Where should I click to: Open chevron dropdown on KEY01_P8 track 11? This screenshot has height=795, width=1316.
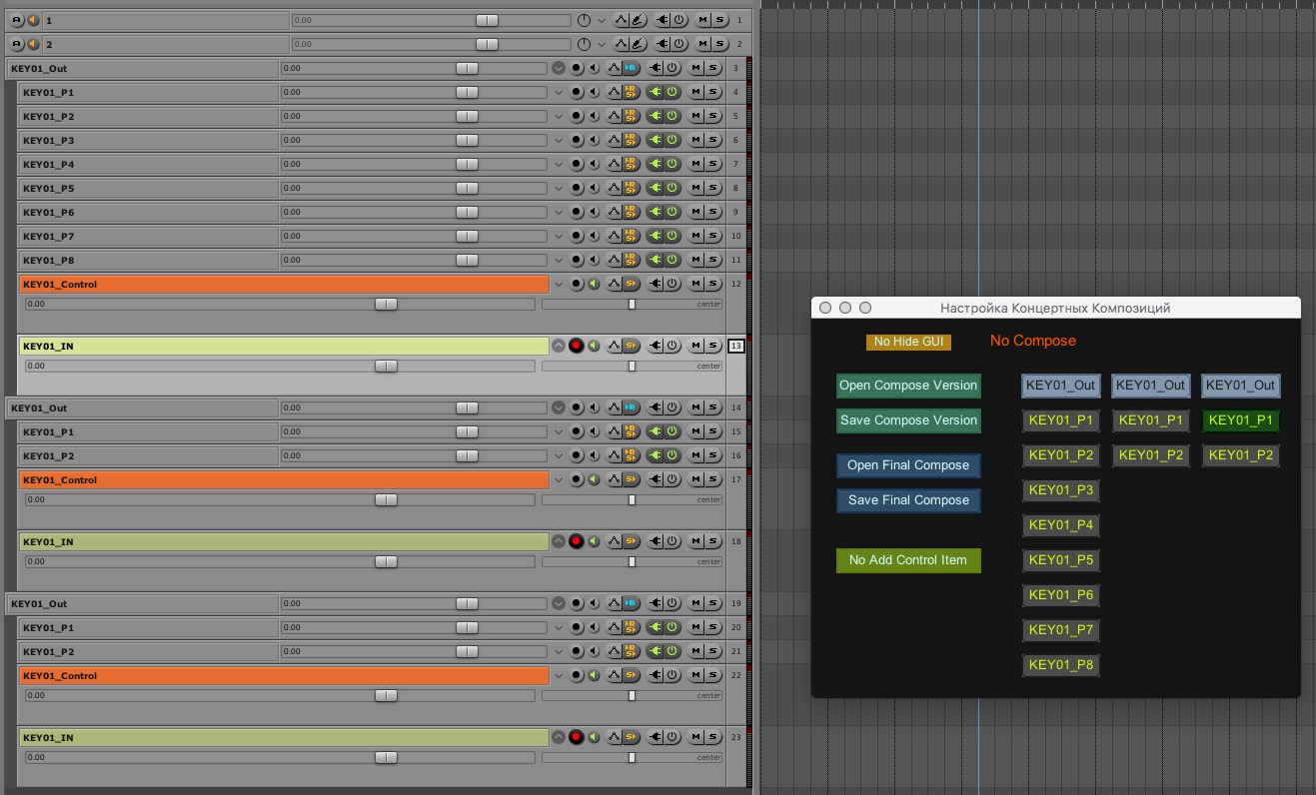559,260
